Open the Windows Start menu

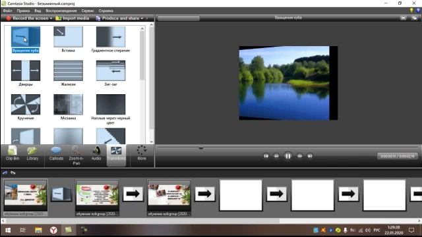click(x=8, y=230)
